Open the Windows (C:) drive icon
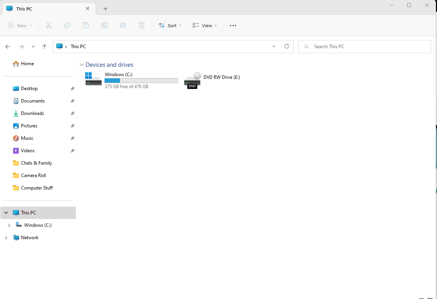The width and height of the screenshot is (437, 299). click(x=93, y=79)
